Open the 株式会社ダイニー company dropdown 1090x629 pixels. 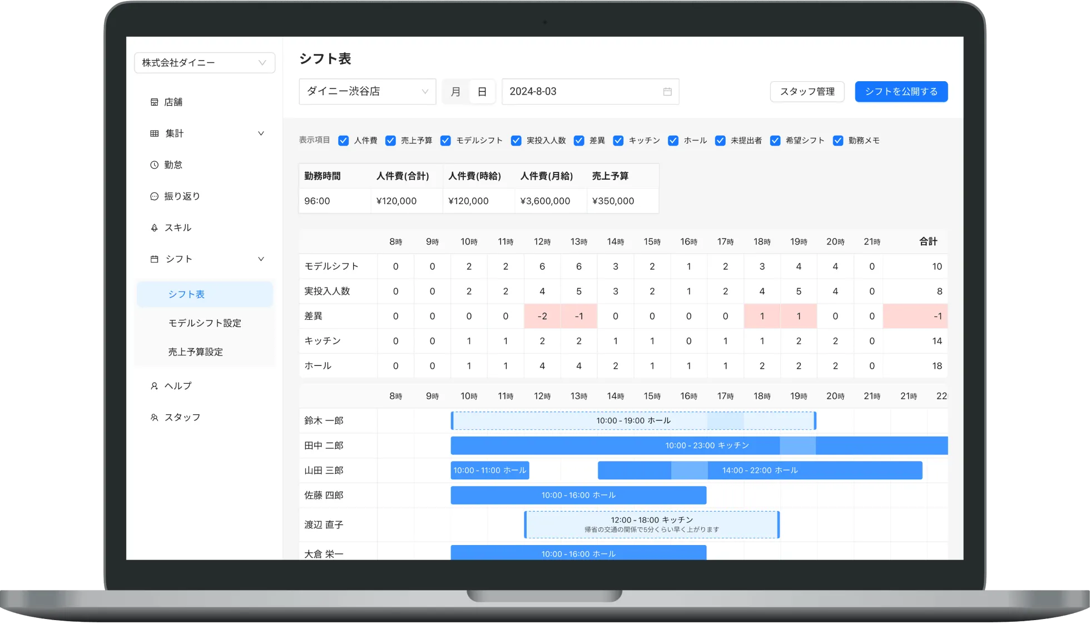pos(204,63)
